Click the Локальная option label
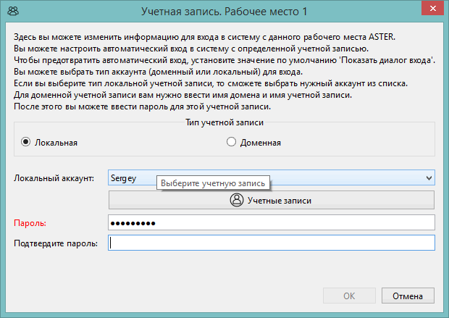The image size is (449, 318). 56,143
